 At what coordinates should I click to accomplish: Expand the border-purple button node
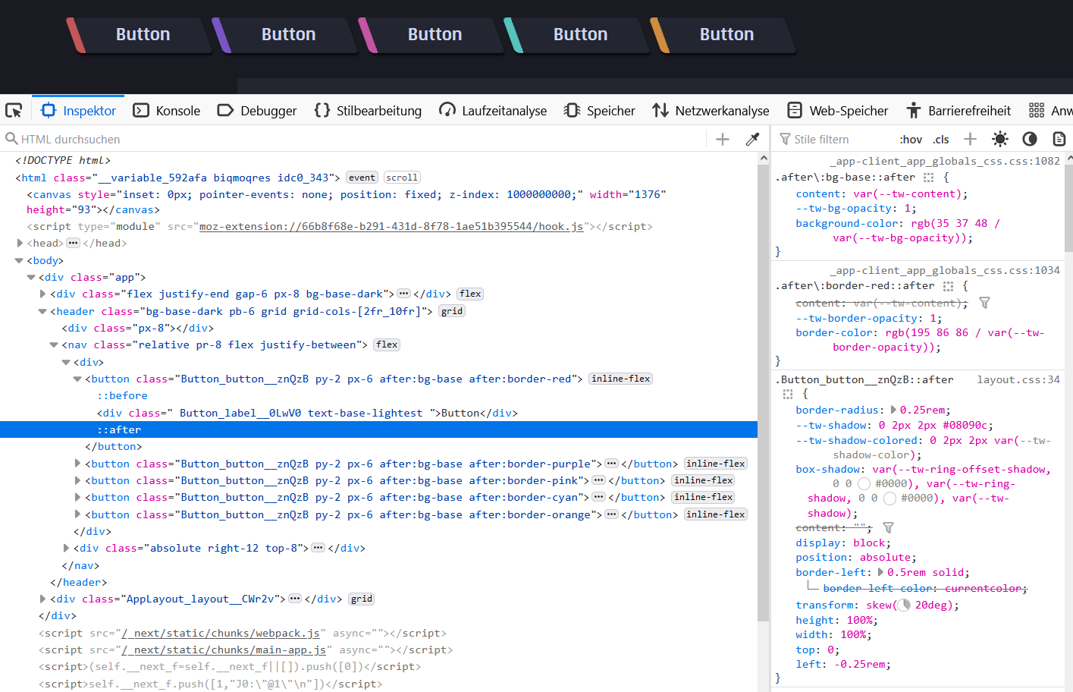pos(77,464)
